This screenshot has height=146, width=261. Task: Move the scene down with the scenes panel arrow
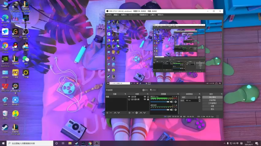pos(119,113)
